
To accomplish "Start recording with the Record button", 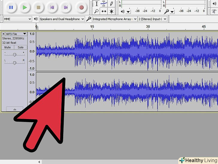I will (x=81, y=7).
